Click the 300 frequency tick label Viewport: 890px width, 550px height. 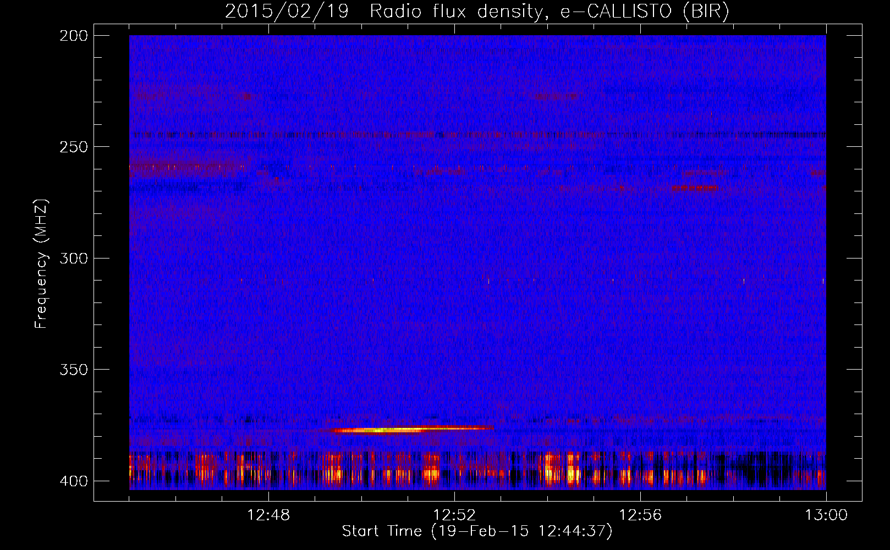[x=74, y=258]
